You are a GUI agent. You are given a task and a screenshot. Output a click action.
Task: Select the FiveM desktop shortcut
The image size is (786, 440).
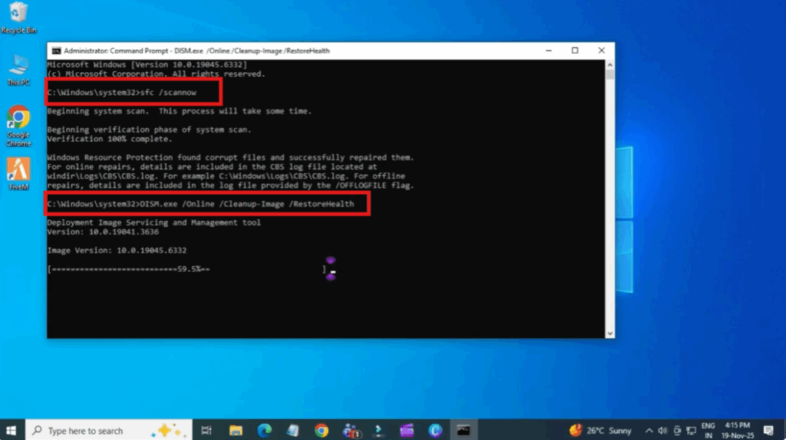tap(18, 174)
